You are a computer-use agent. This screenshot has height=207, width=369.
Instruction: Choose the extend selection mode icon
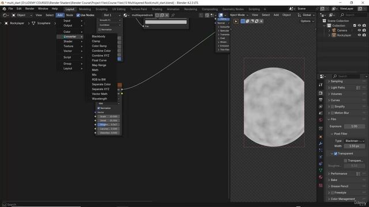pyautogui.click(x=247, y=21)
